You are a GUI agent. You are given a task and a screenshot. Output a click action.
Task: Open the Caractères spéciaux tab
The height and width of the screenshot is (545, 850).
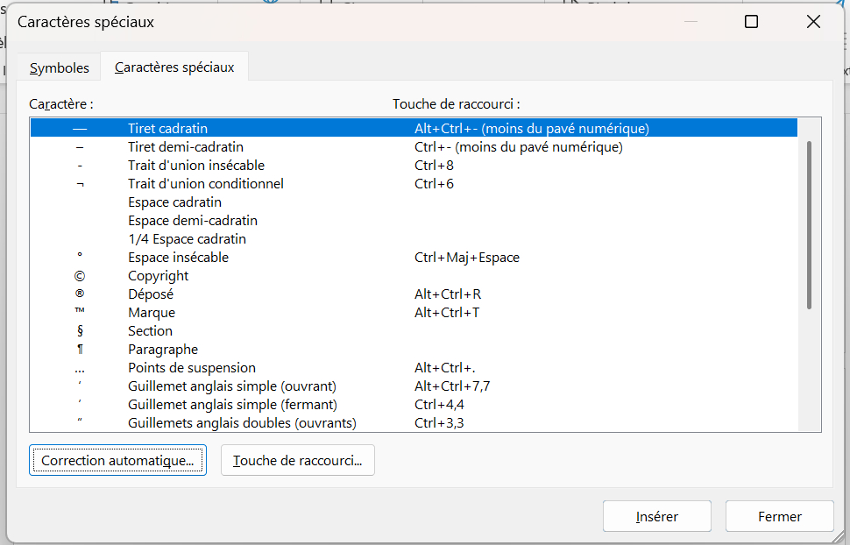point(174,67)
